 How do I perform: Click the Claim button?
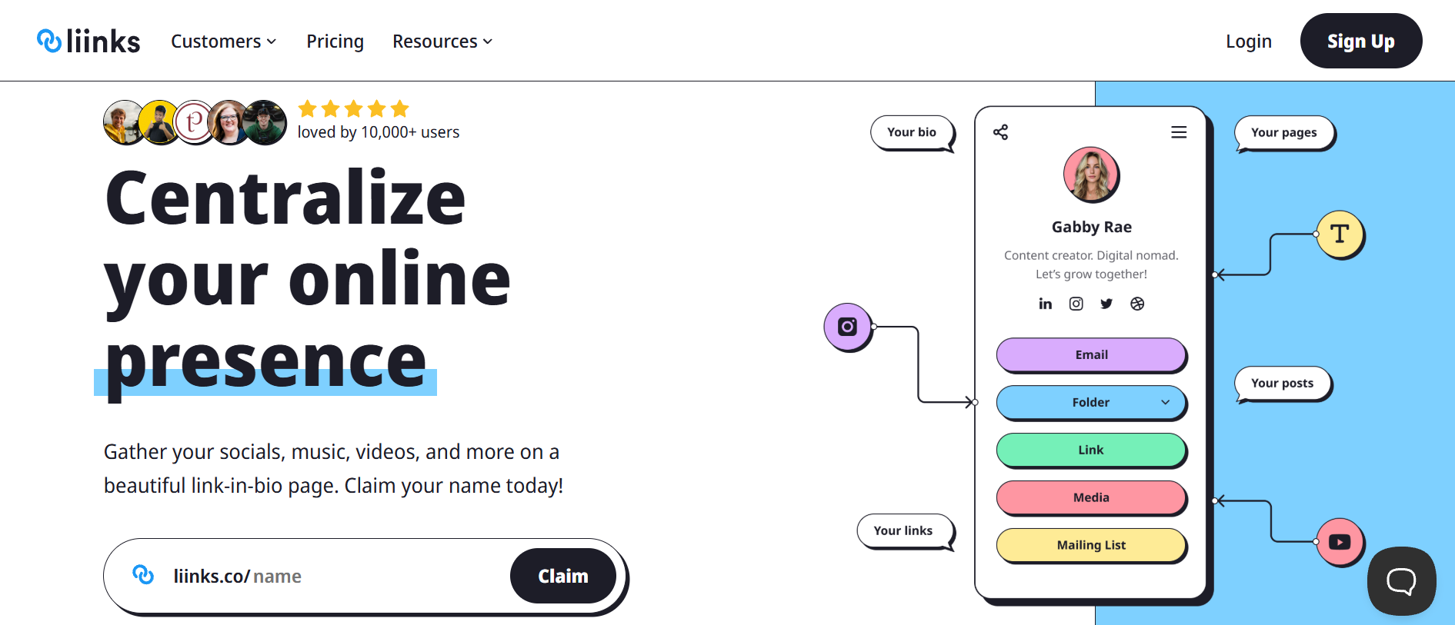point(563,576)
